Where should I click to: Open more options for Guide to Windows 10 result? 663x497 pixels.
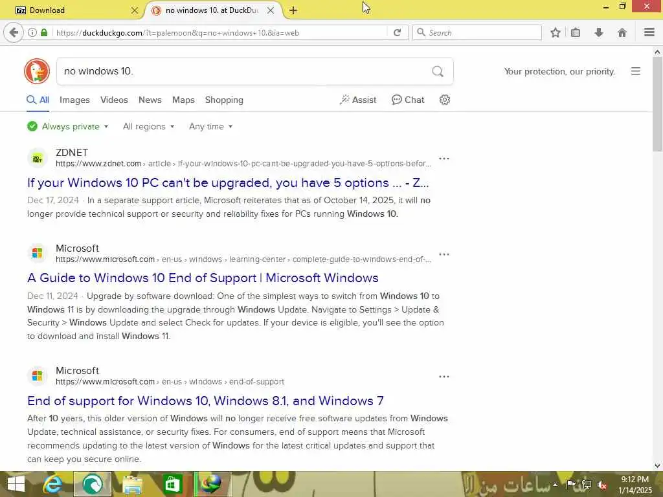[444, 254]
